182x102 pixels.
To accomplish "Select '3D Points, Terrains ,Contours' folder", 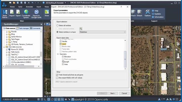I will pos(22,44).
